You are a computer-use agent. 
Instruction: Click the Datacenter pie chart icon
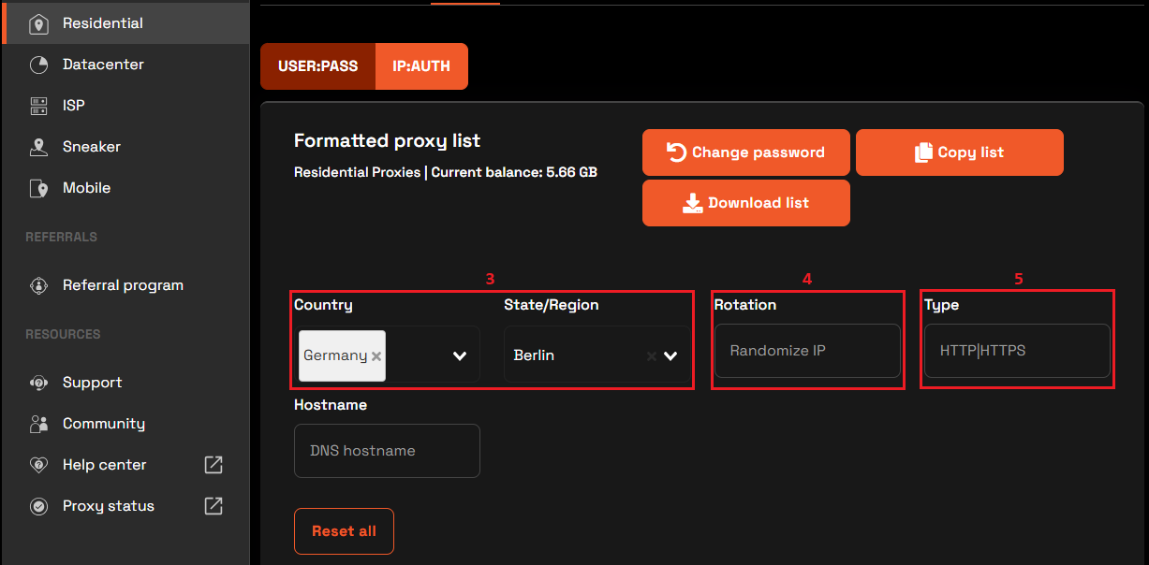point(38,65)
